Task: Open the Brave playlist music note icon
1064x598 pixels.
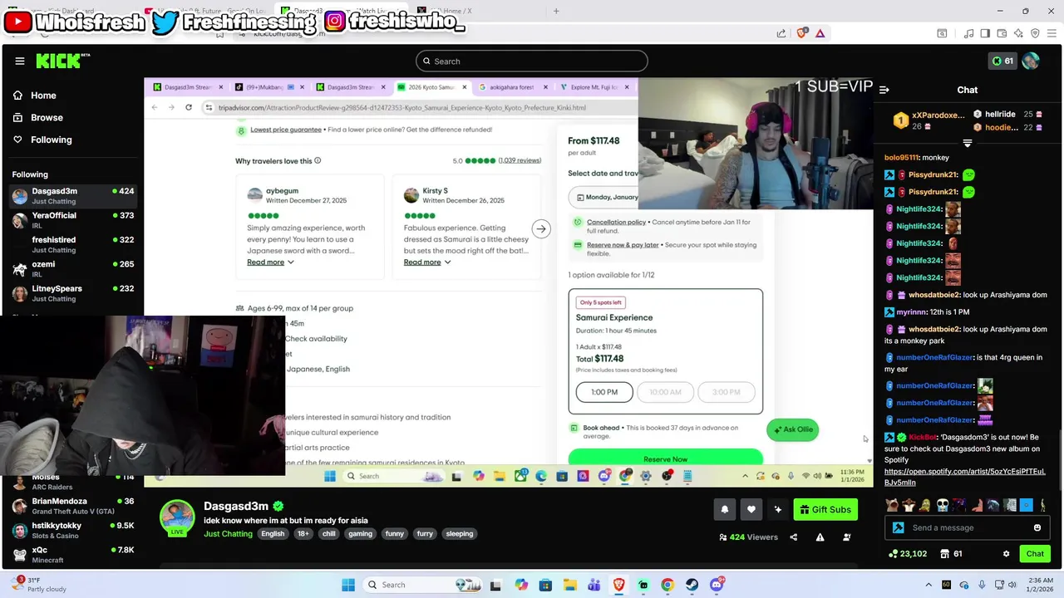Action: tap(968, 33)
